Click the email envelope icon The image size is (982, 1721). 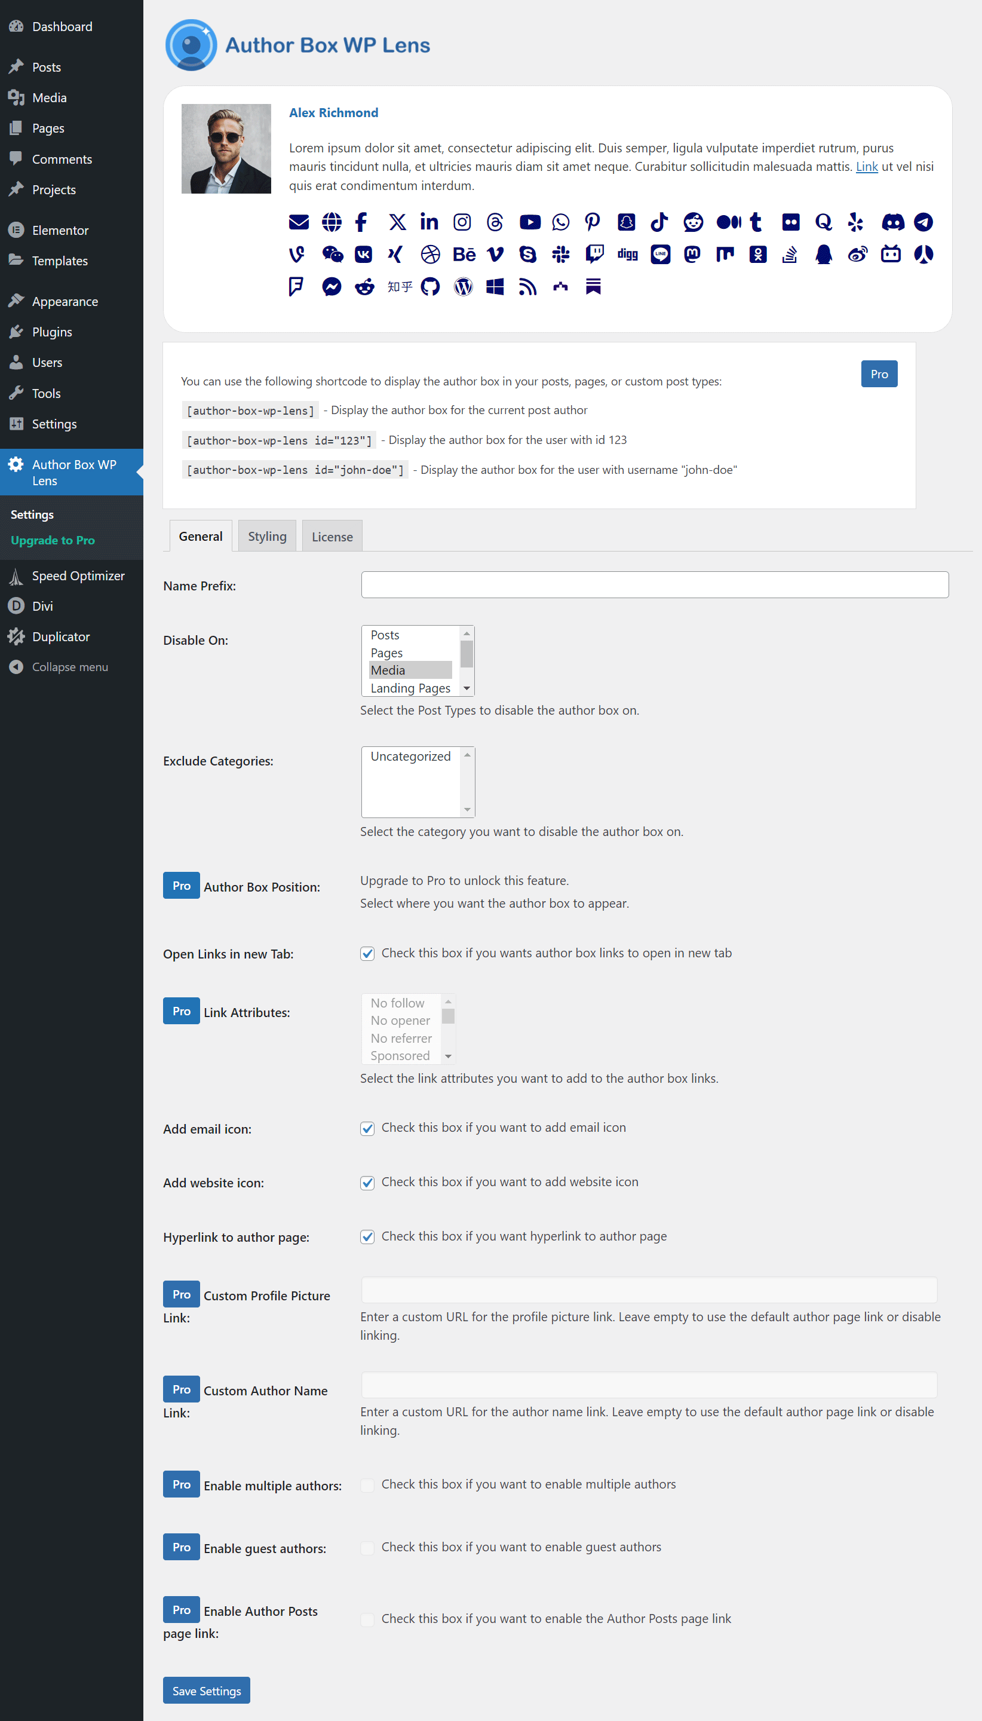coord(298,222)
